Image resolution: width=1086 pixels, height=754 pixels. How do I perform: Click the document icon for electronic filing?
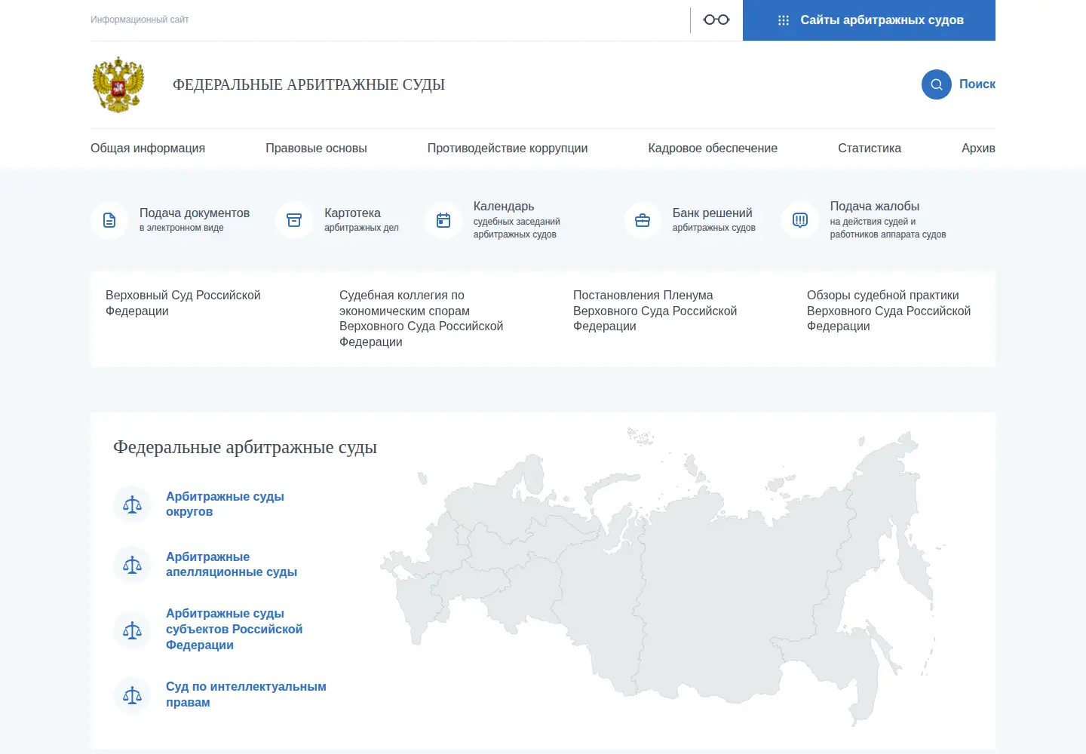[109, 220]
